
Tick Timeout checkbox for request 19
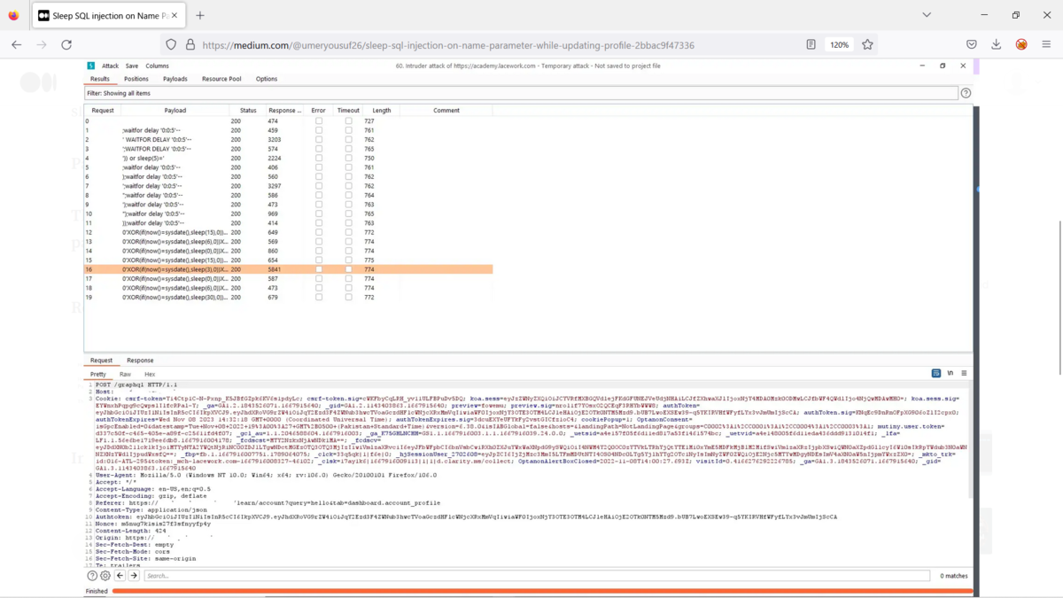(348, 297)
